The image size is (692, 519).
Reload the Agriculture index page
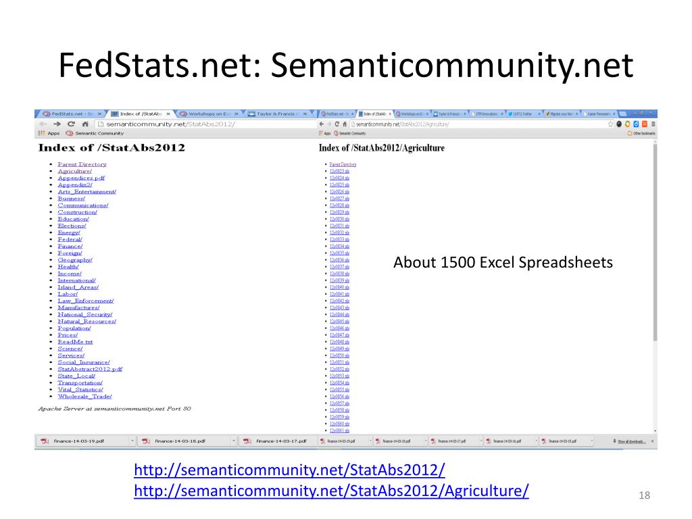[337, 124]
